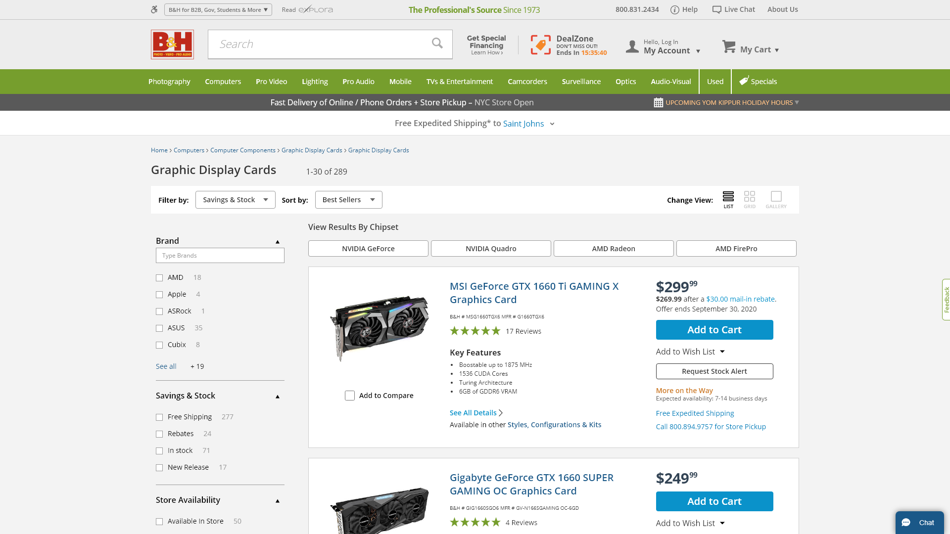Expand the My Account menu arrow
Image resolution: width=950 pixels, height=534 pixels.
point(698,51)
